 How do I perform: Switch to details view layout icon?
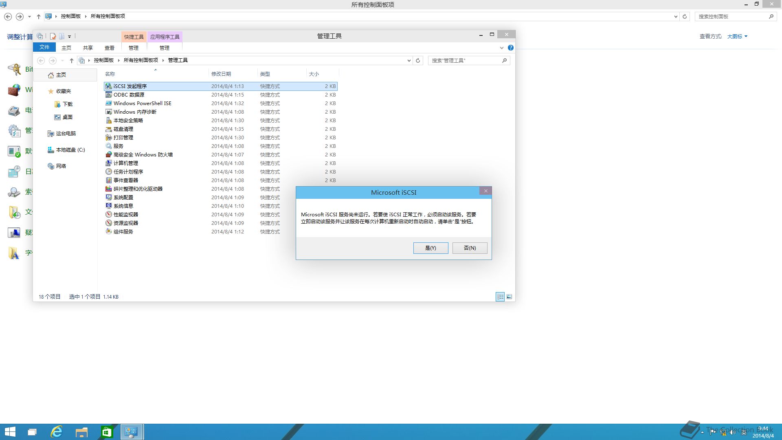[x=500, y=297]
